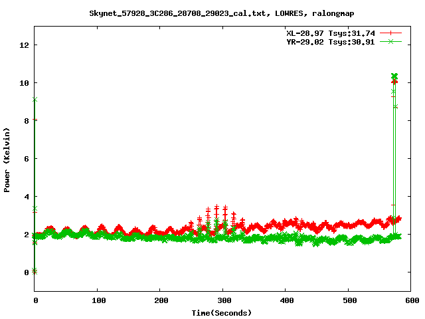Click the Time(Seconds) x-axis label
The width and height of the screenshot is (425, 319).
[x=222, y=313]
